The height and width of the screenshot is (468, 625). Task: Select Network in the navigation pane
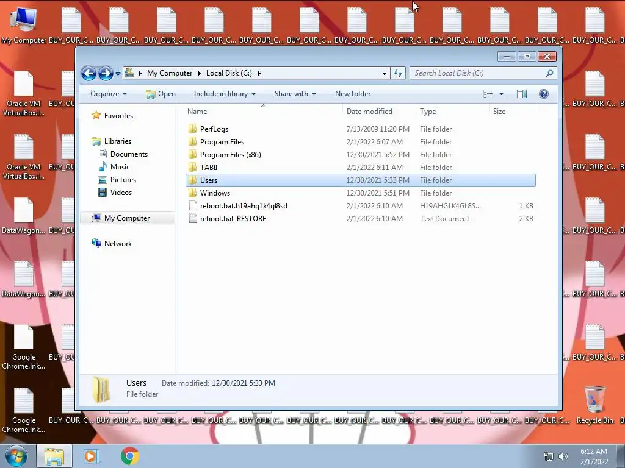(118, 244)
